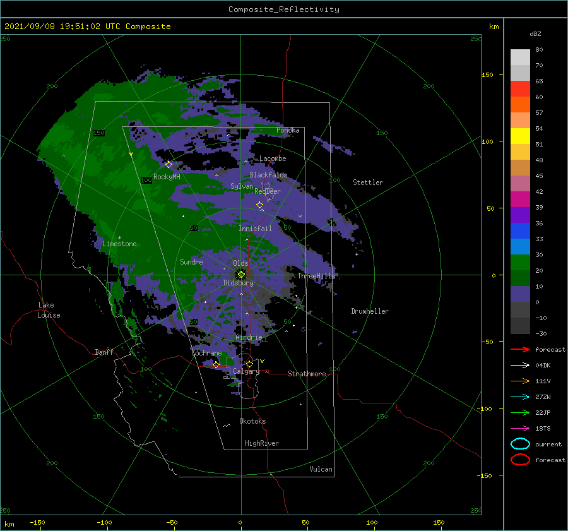This screenshot has width=568, height=531.
Task: Click the purple 39–36 dBZ swatch
Action: [520, 215]
